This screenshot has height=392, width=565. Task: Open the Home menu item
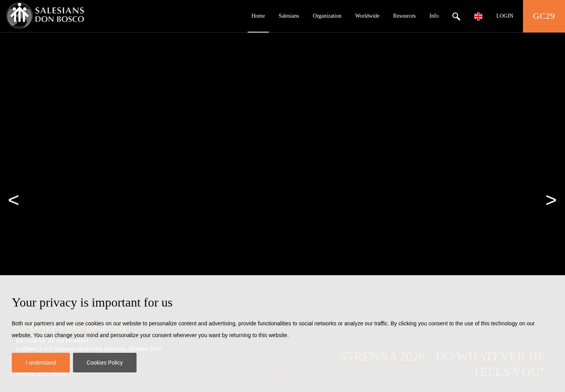coord(258,16)
